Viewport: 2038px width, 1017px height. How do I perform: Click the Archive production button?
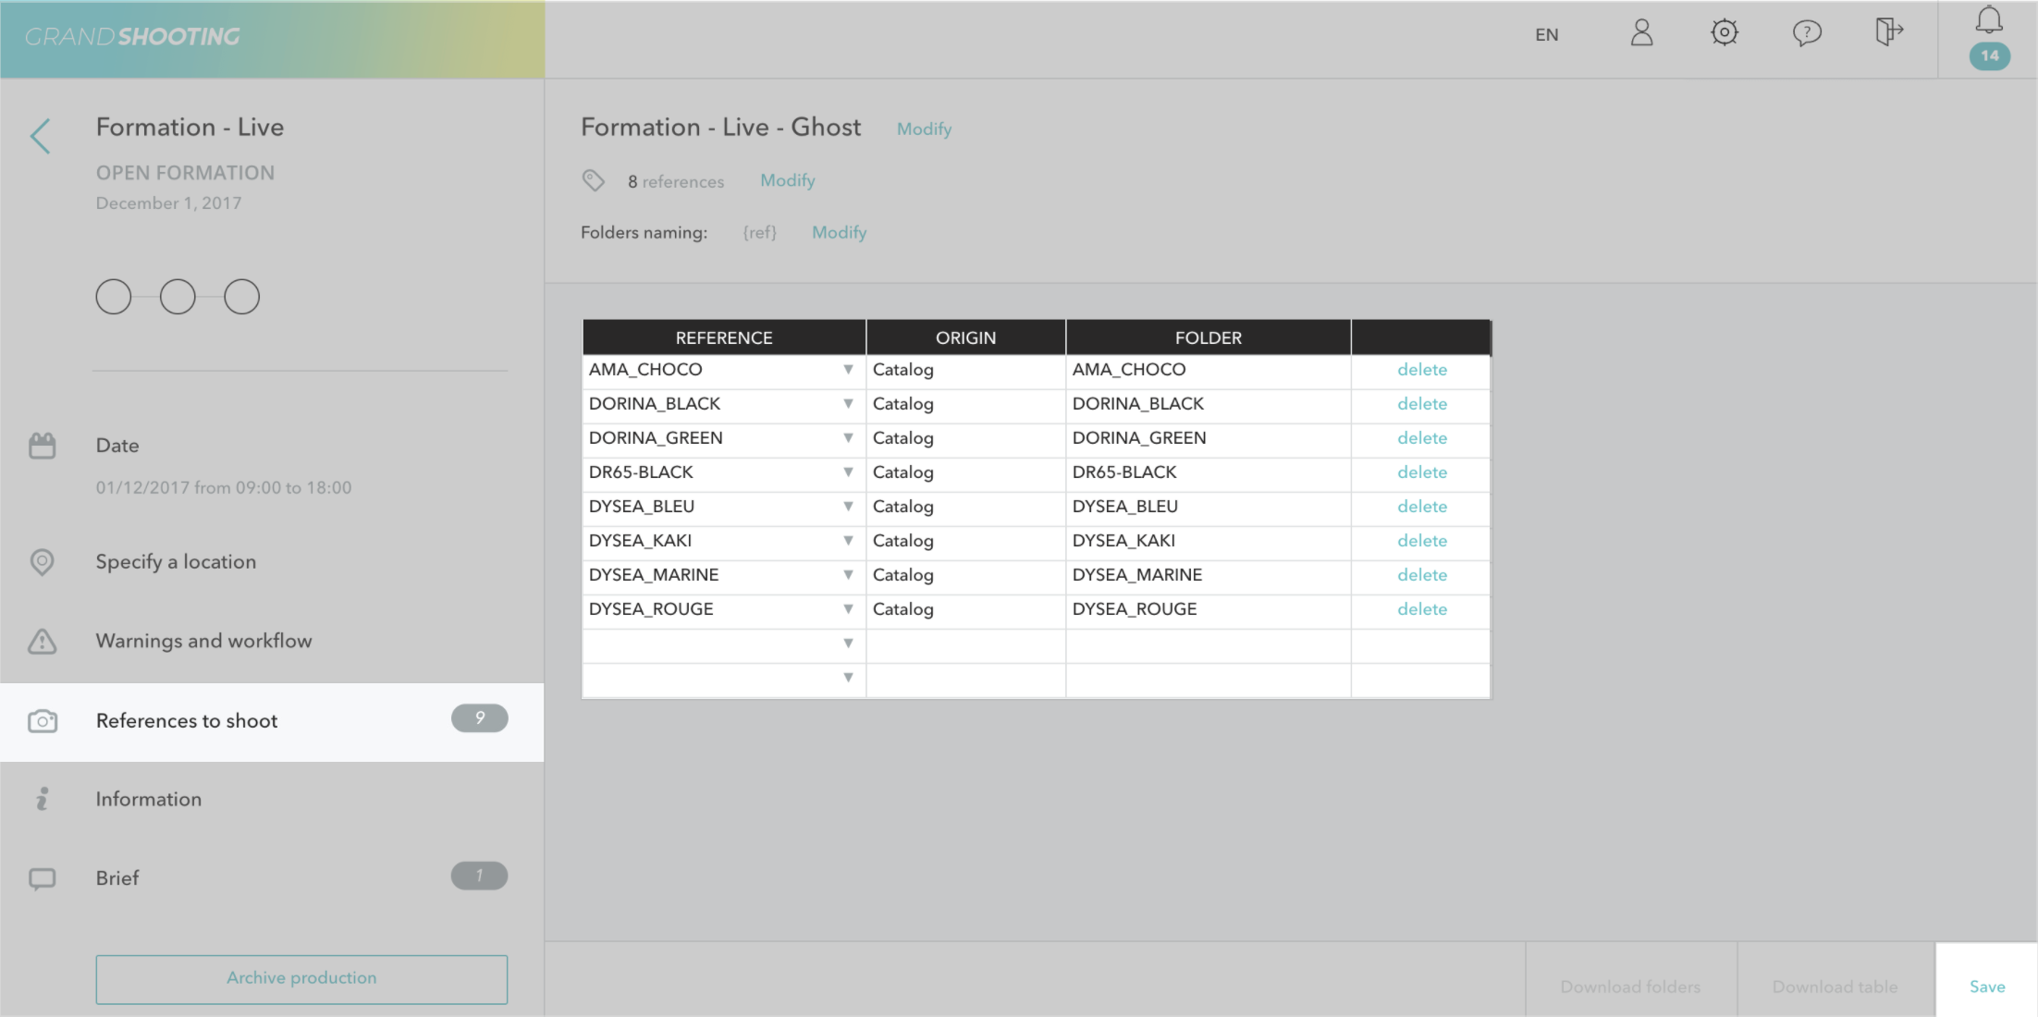coord(301,978)
